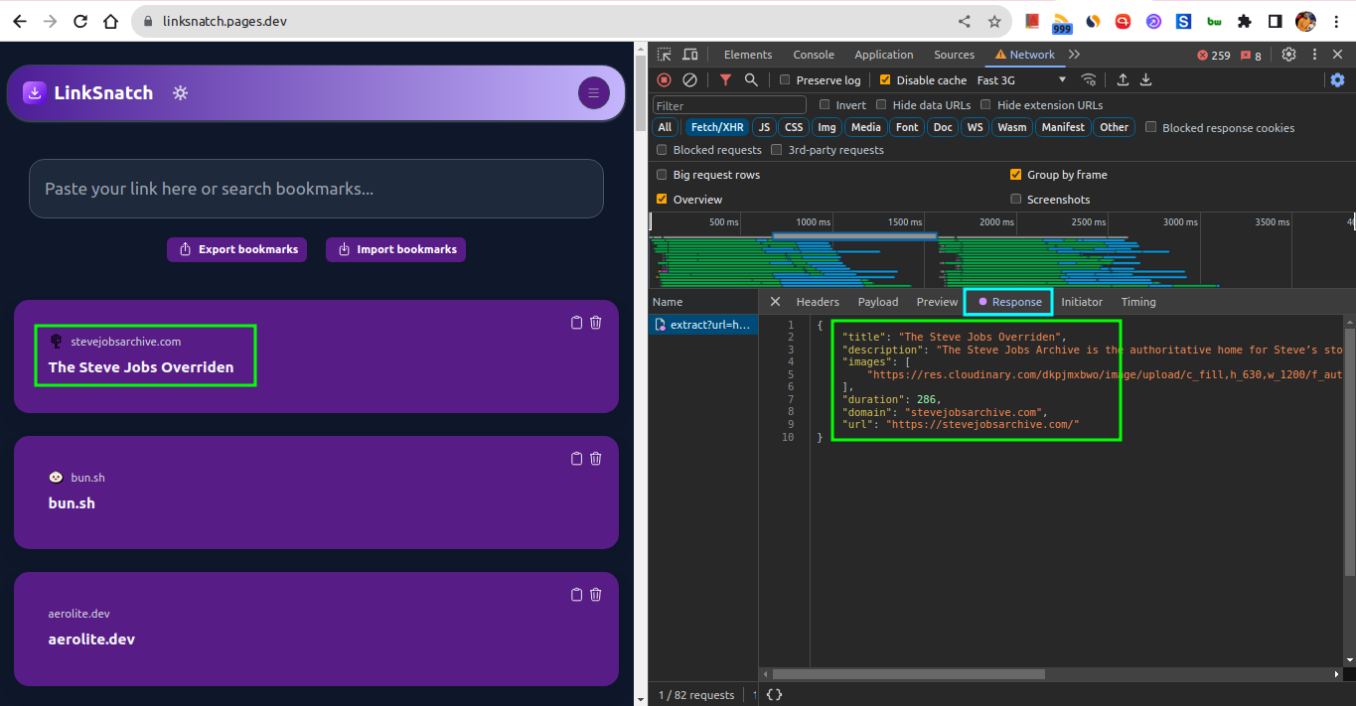Copy the aerolite.dev bookmark link

576,595
